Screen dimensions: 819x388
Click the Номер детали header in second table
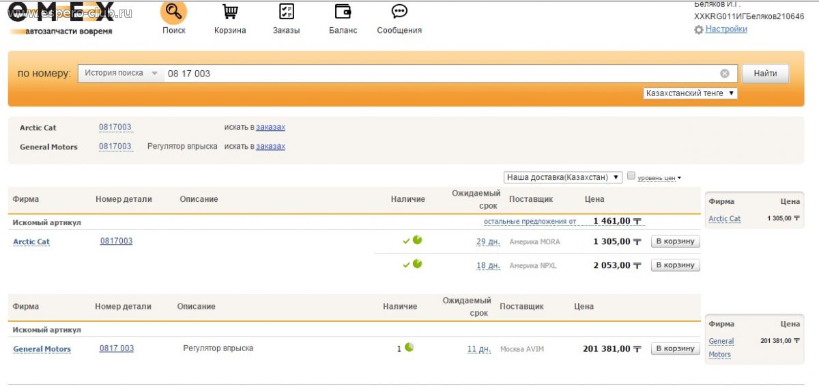point(123,307)
